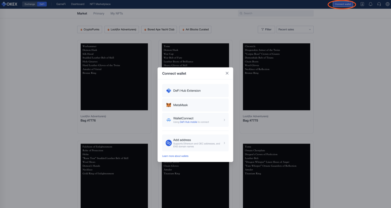Open the Falchion of Enlightenment NFT thumbnail
The image size is (391, 208).
(114, 176)
